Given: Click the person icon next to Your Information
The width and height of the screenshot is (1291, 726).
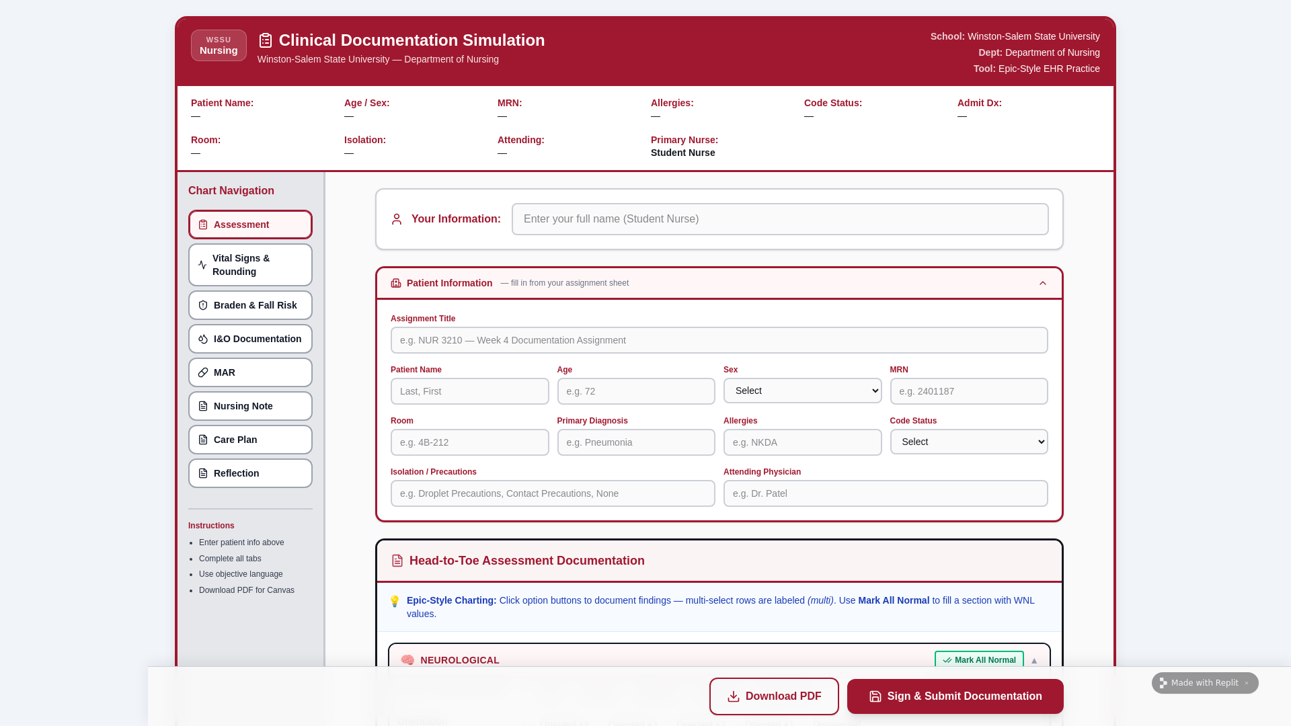Looking at the screenshot, I should pyautogui.click(x=397, y=219).
